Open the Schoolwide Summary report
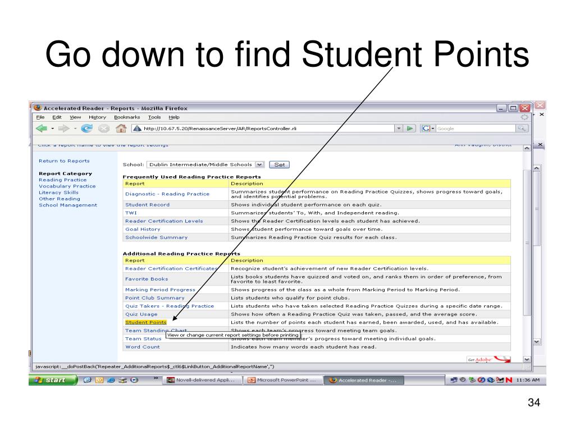 (156, 237)
